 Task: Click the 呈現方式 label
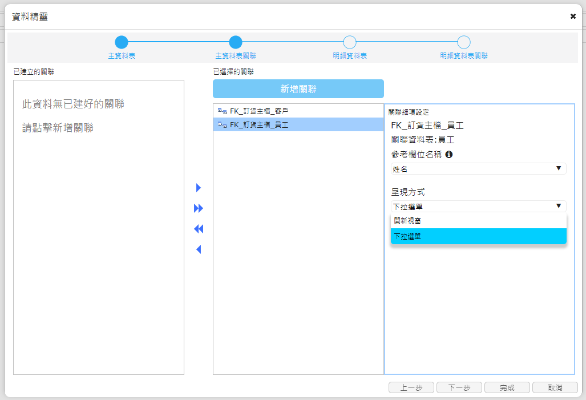pos(408,192)
